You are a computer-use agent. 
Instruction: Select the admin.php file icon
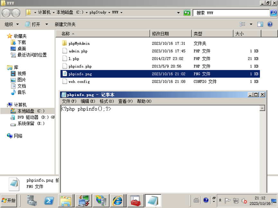tap(65, 51)
